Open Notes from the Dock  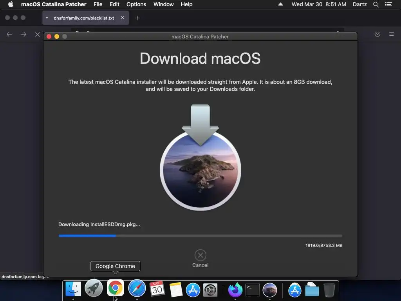176,290
